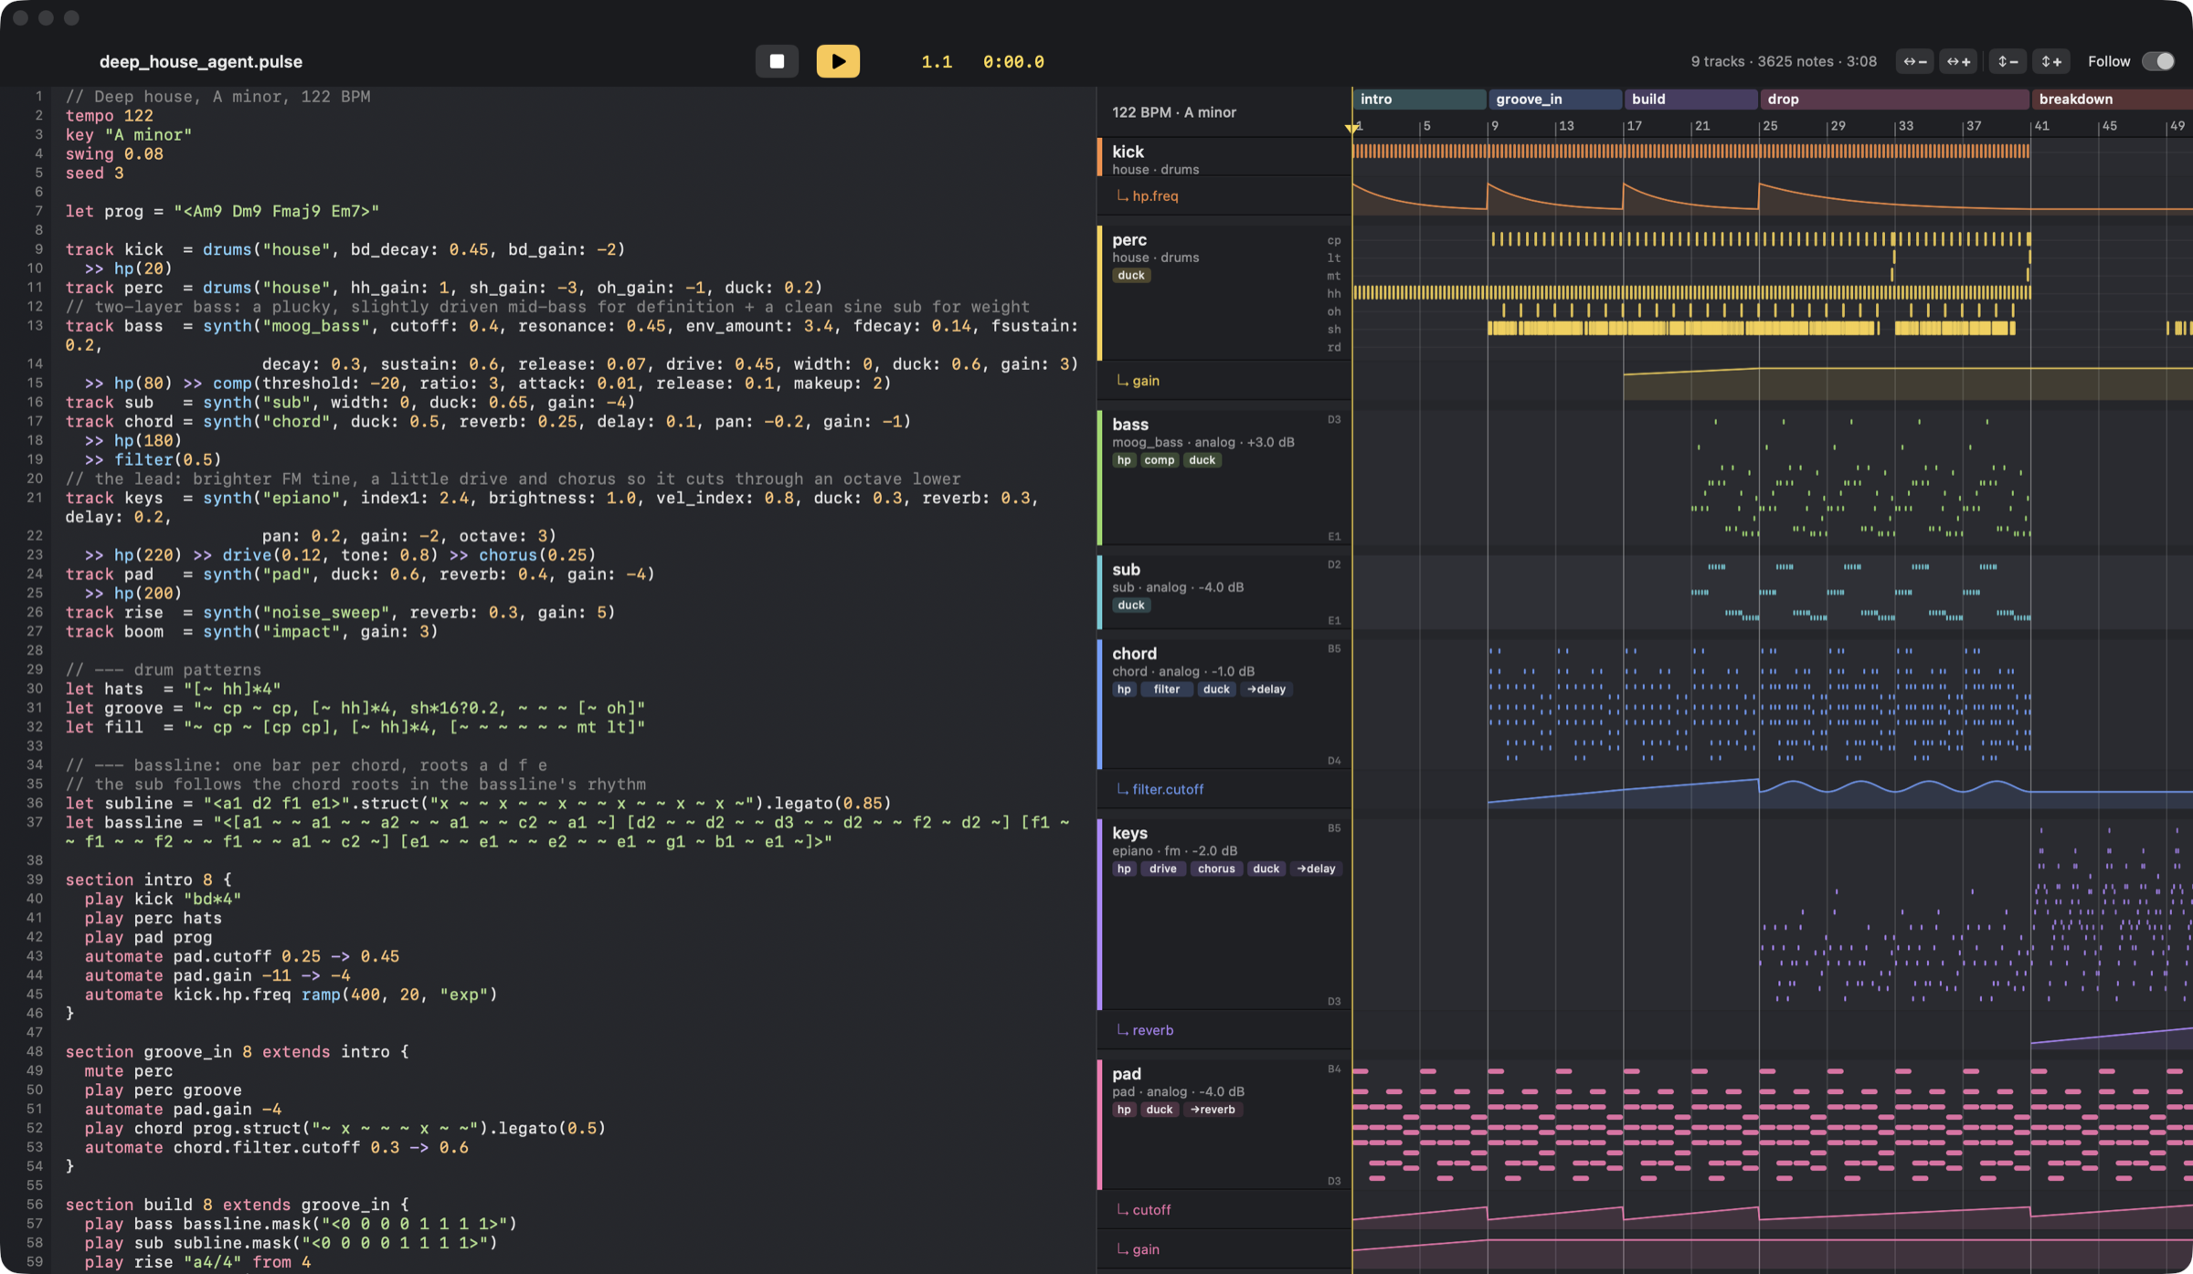Place cursor on 'let hats' pattern line
Screen dimensions: 2193x1274
(x=173, y=689)
